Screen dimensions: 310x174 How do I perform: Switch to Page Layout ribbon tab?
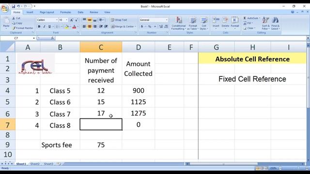point(47,12)
